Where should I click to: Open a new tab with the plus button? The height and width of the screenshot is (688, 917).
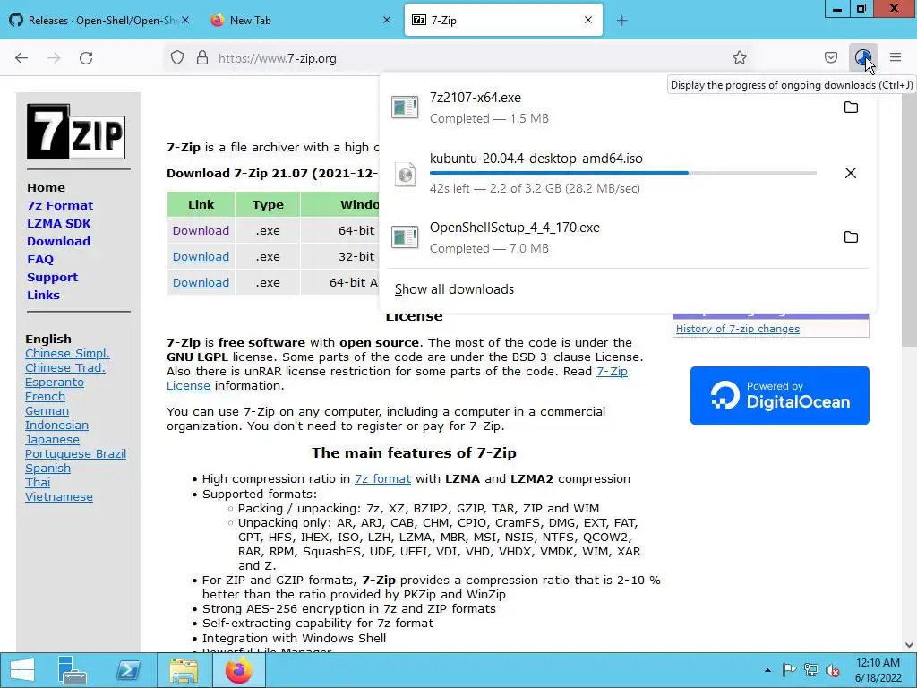[621, 21]
